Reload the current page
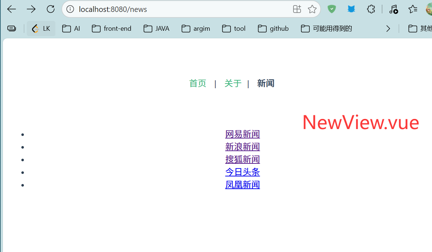This screenshot has height=252, width=432. click(51, 9)
